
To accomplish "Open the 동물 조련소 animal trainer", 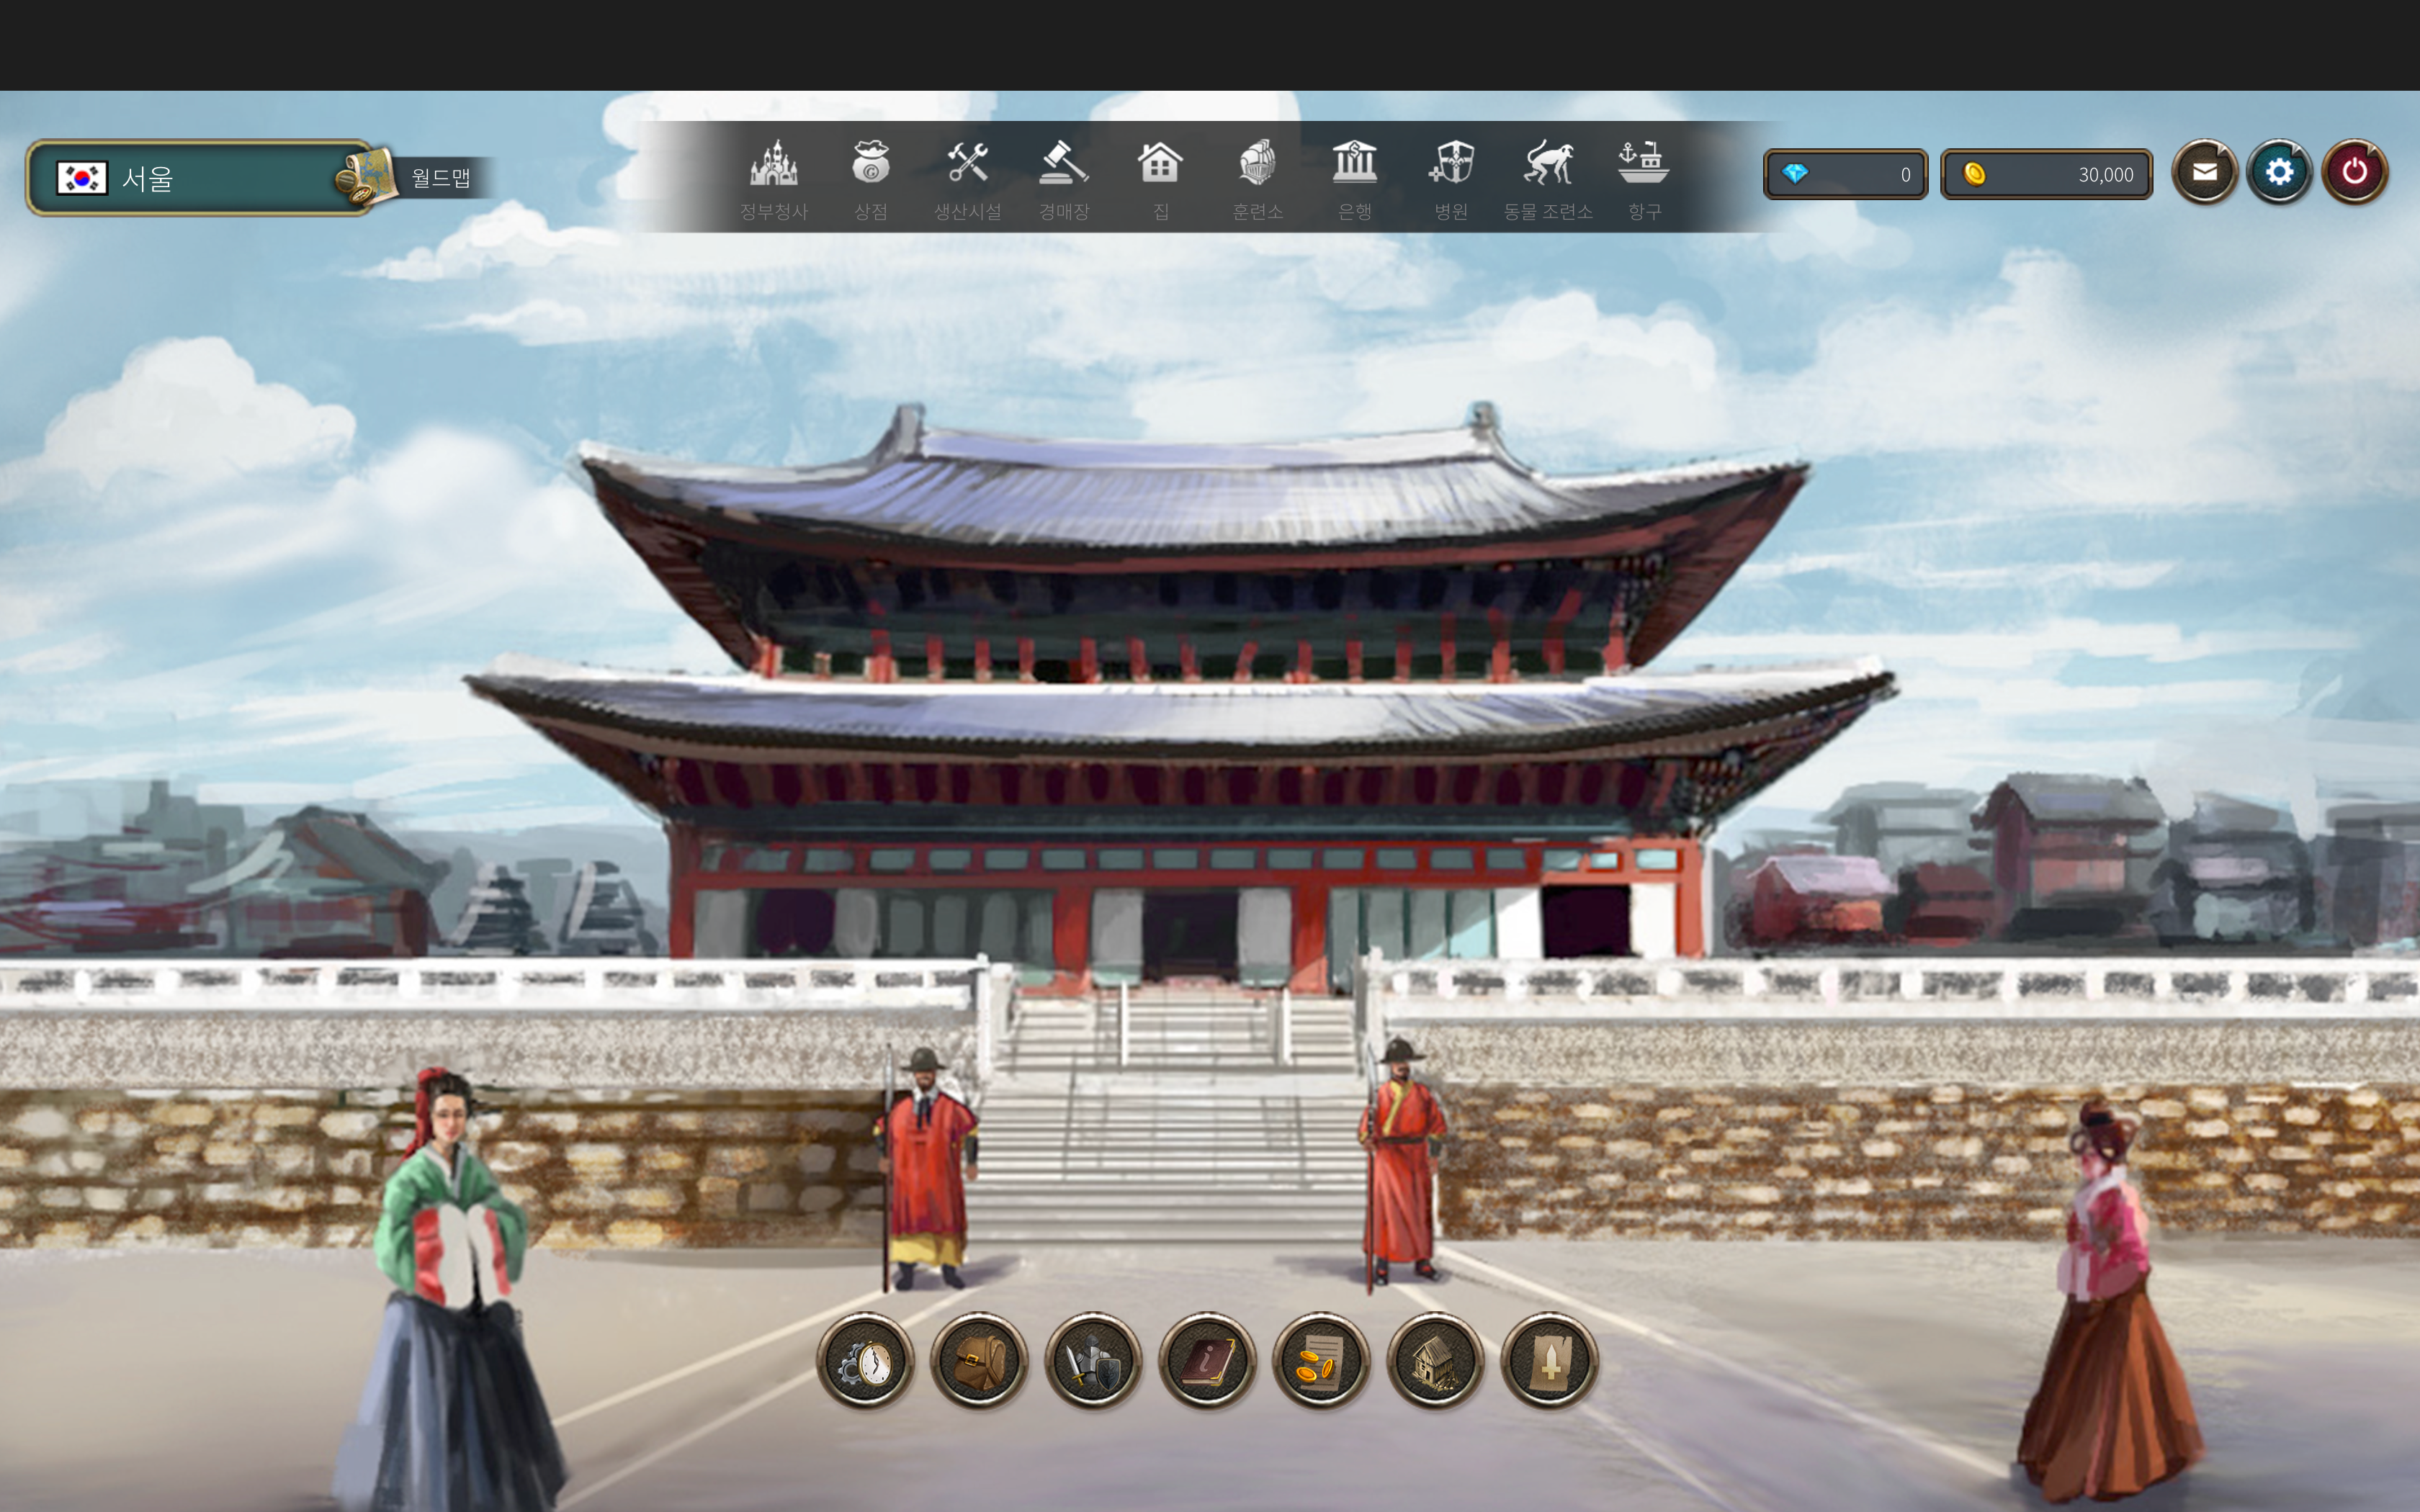I will (1548, 180).
